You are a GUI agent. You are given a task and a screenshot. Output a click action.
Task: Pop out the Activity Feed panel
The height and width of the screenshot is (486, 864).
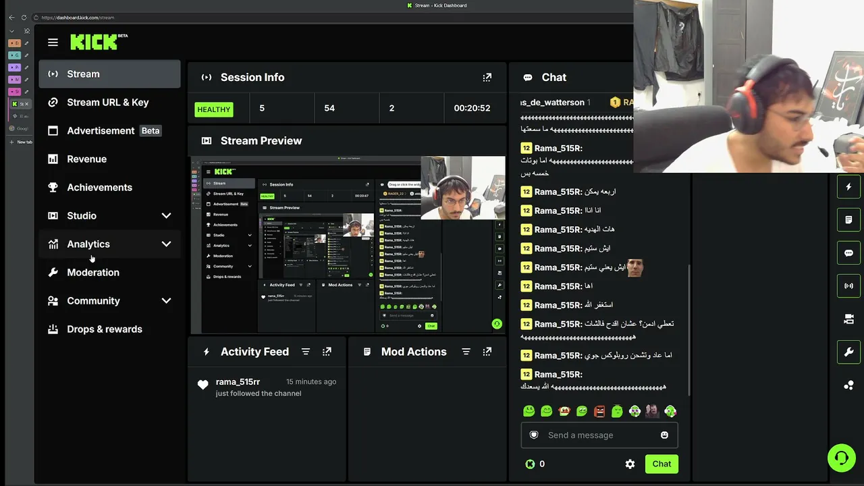327,352
